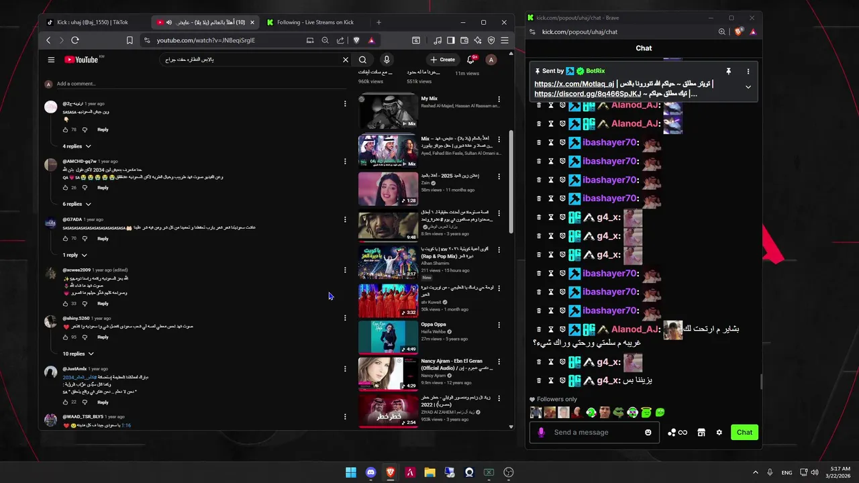The height and width of the screenshot is (483, 859).
Task: Click the Send a message chat input
Action: [x=596, y=433]
